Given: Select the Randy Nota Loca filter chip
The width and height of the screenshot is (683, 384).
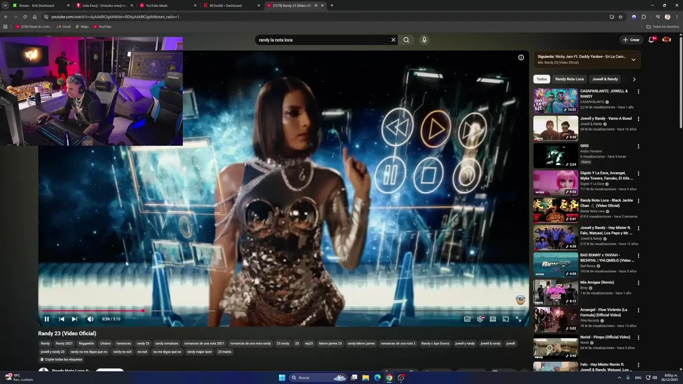Looking at the screenshot, I should (569, 79).
